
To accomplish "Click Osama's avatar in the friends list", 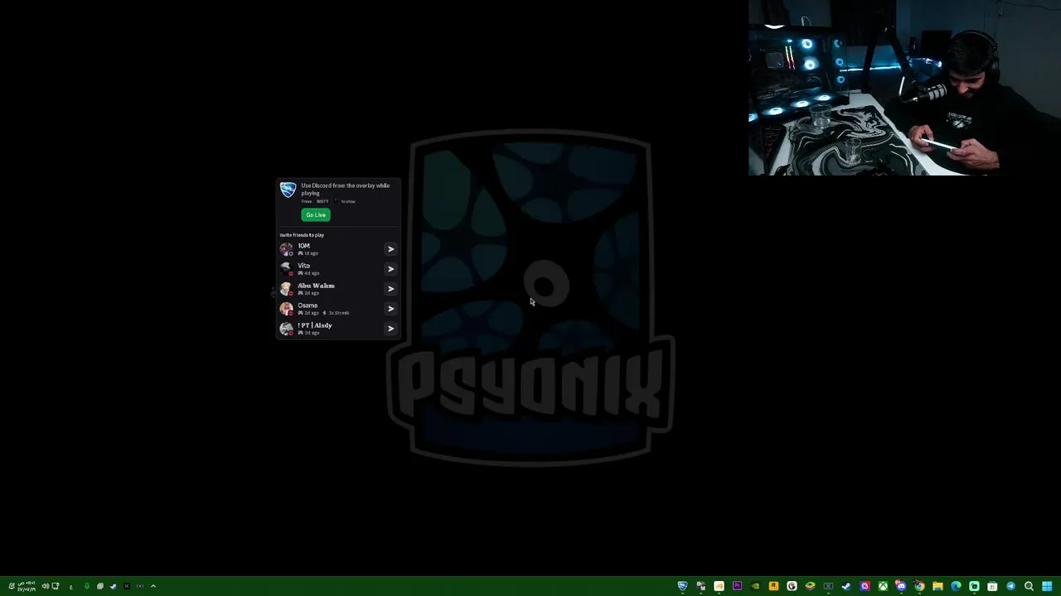I will pos(286,309).
